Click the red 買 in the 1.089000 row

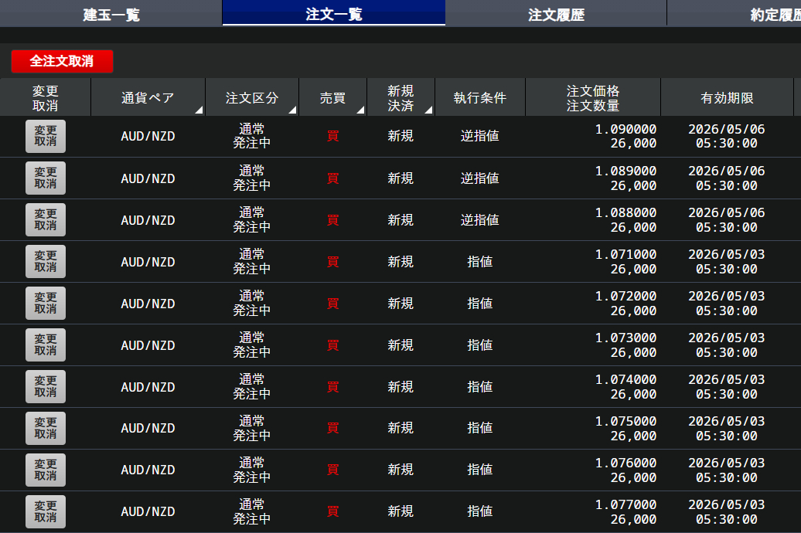coord(332,178)
